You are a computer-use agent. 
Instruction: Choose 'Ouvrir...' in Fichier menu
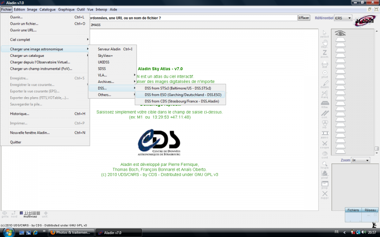click(x=45, y=17)
